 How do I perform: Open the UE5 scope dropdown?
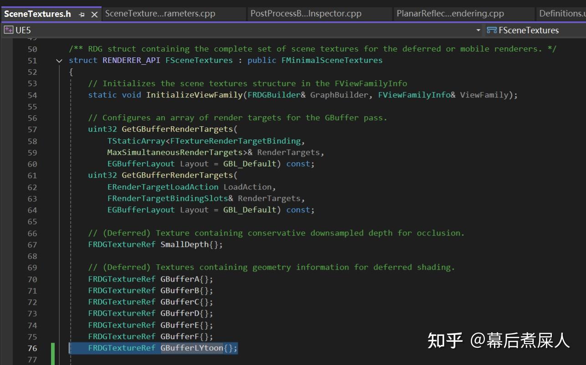pyautogui.click(x=477, y=30)
